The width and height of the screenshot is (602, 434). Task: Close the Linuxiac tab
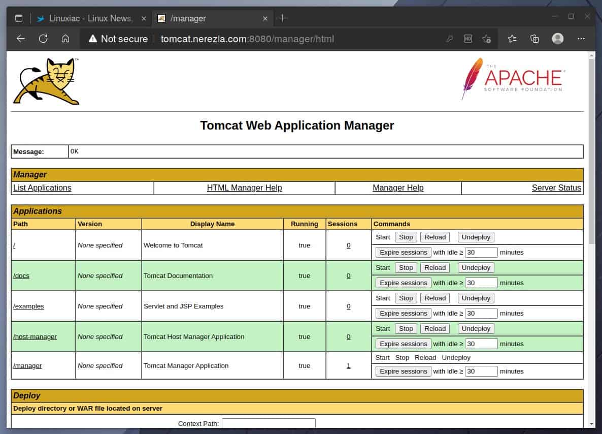(x=144, y=18)
